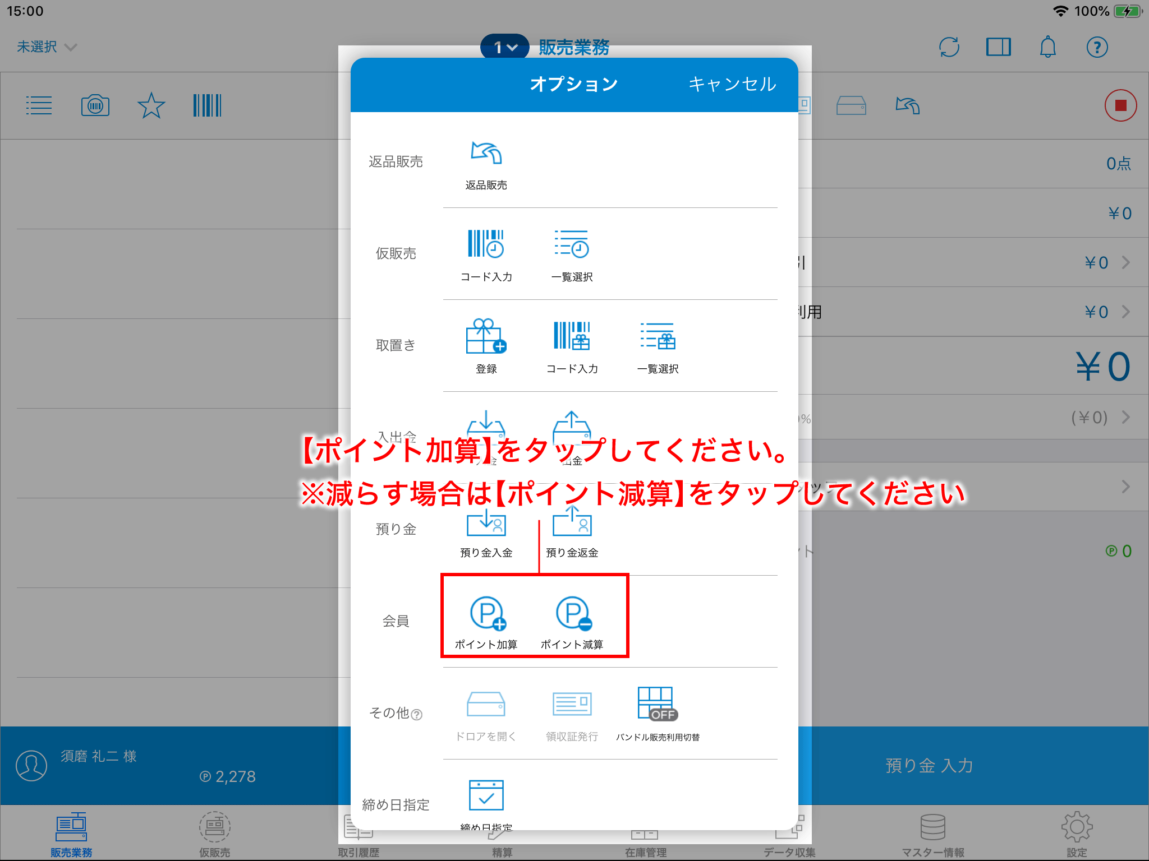Tap the 0点 item count
The height and width of the screenshot is (861, 1149).
pos(1118,164)
